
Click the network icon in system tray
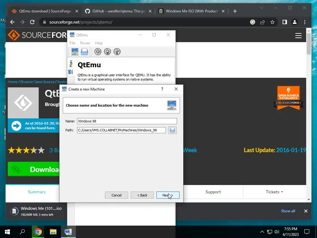[270, 232]
